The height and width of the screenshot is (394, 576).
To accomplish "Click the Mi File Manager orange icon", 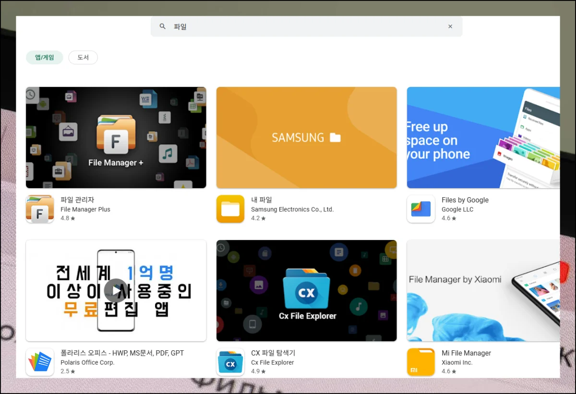I will (x=421, y=362).
